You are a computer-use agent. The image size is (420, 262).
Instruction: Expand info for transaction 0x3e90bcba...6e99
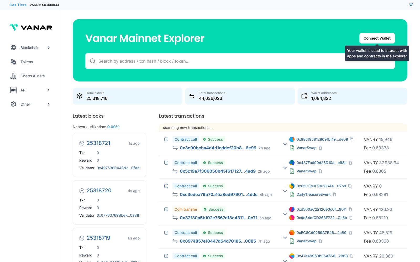[166, 139]
